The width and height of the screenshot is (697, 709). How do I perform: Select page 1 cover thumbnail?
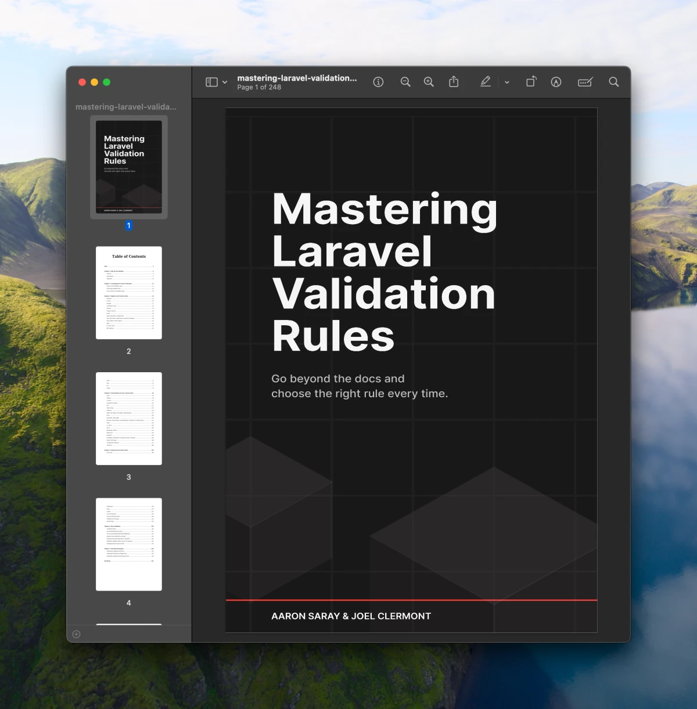(x=129, y=167)
